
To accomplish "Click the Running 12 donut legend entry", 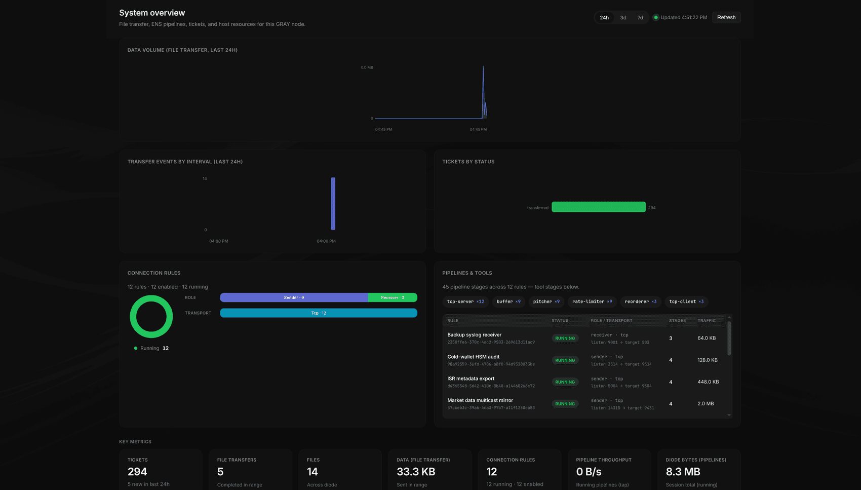I will [151, 348].
